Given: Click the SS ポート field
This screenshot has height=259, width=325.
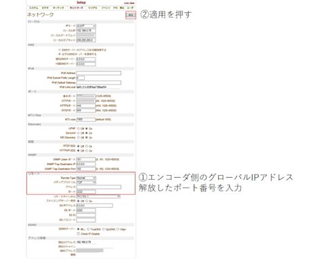Looking at the screenshot, I should pos(86,210).
